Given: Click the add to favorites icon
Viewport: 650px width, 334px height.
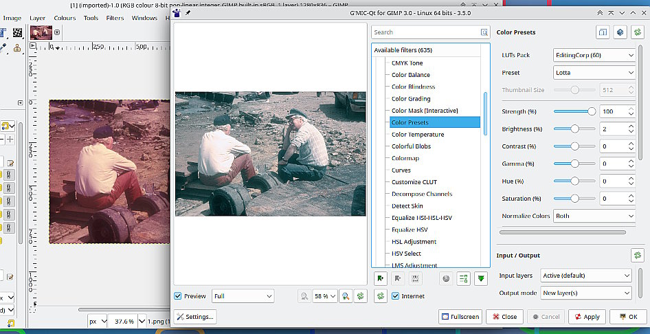Looking at the screenshot, I should (380, 278).
